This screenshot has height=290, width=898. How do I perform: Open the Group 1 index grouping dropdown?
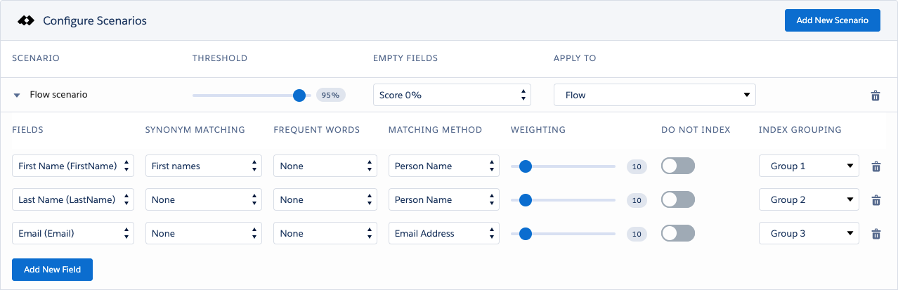809,166
